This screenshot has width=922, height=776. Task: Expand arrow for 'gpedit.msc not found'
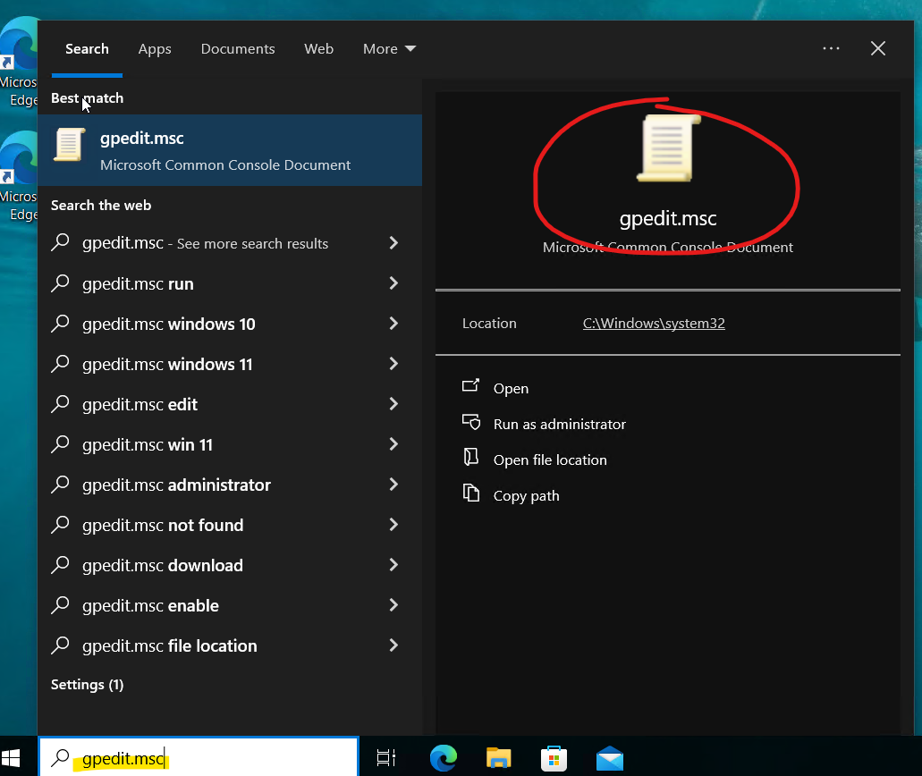tap(393, 525)
